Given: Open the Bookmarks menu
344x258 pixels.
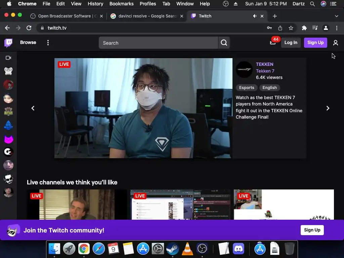Looking at the screenshot, I should coord(122,4).
